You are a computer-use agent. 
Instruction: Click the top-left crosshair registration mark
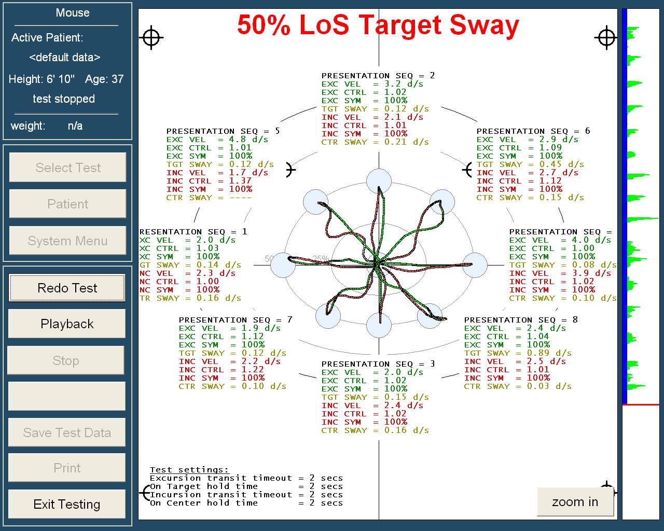click(x=151, y=37)
